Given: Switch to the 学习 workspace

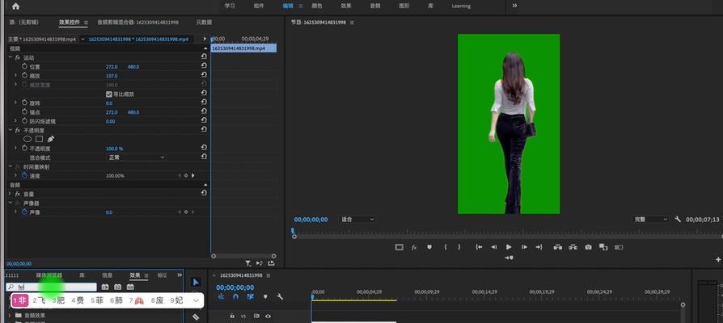Looking at the screenshot, I should [x=230, y=6].
